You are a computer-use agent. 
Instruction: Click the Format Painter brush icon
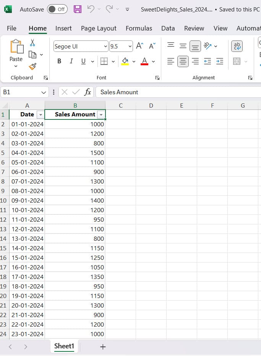(x=32, y=66)
